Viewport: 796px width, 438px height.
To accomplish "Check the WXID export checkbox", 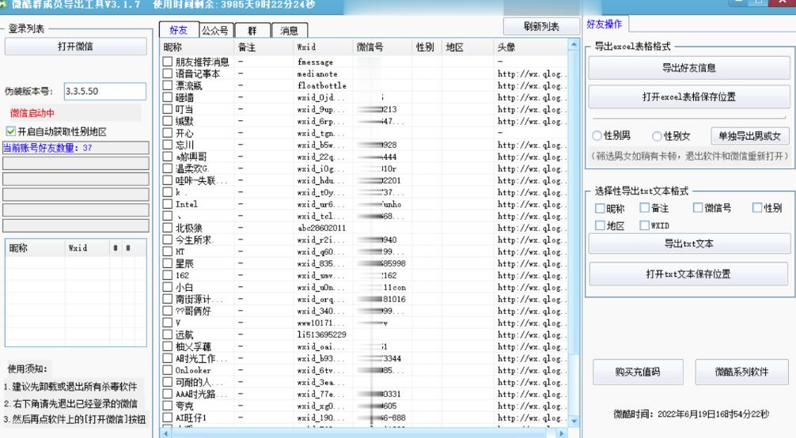I will pyautogui.click(x=644, y=225).
